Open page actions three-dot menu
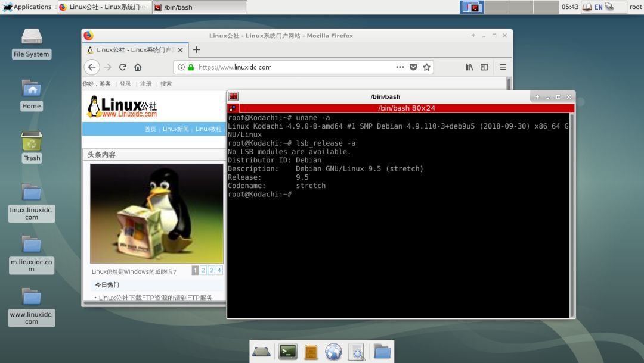Screen dimensions: 644x363 coord(400,67)
